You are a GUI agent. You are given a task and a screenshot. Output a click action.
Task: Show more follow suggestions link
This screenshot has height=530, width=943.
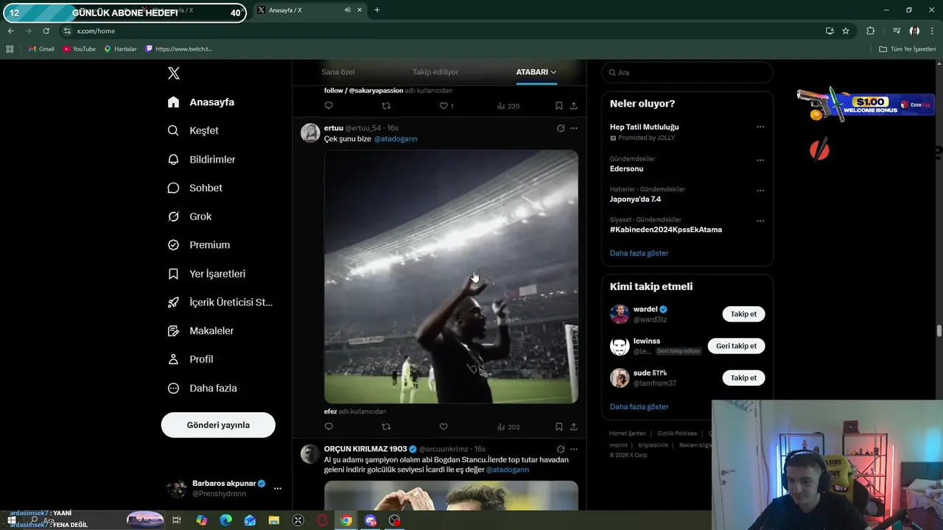click(x=639, y=407)
